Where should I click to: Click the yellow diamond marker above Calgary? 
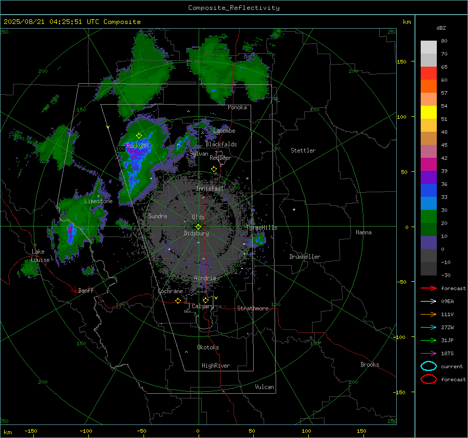pyautogui.click(x=205, y=300)
